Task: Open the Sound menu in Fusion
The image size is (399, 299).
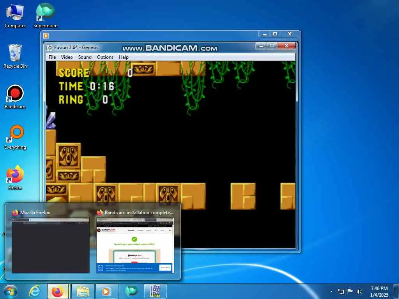Action: (x=85, y=57)
